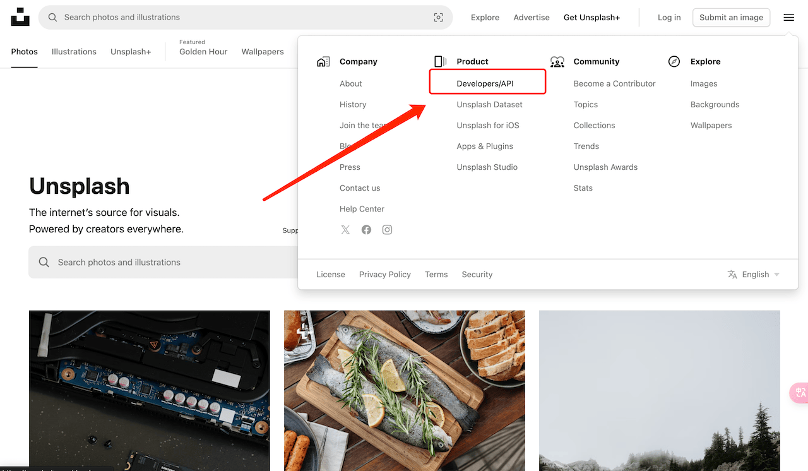
Task: Click the Submit an image button
Action: point(732,18)
